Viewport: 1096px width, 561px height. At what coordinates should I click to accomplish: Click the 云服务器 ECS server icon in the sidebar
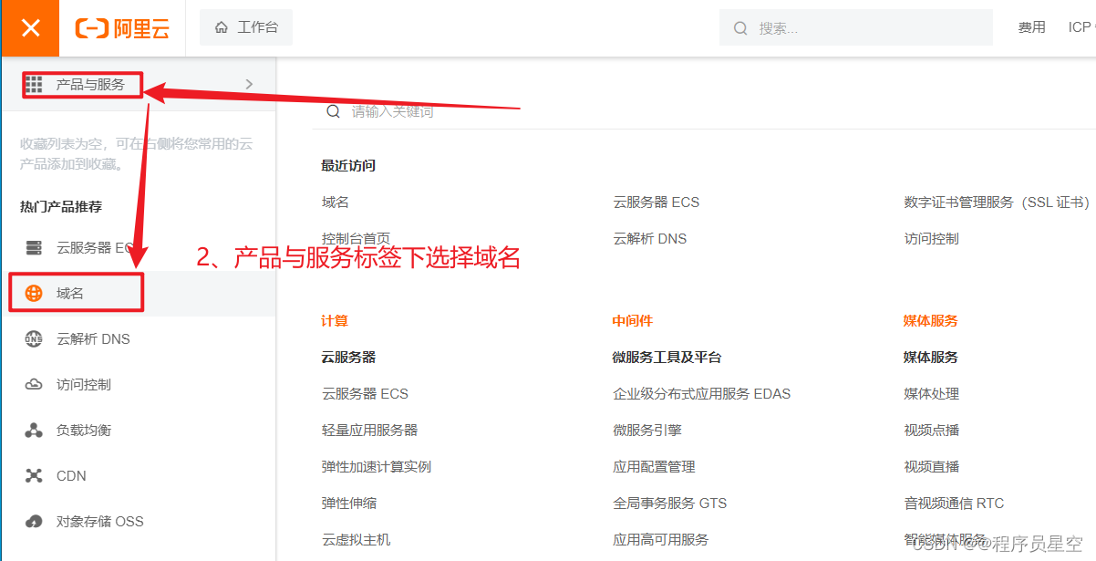point(34,247)
